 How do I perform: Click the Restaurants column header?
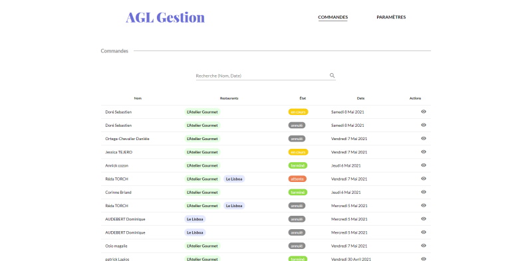229,98
